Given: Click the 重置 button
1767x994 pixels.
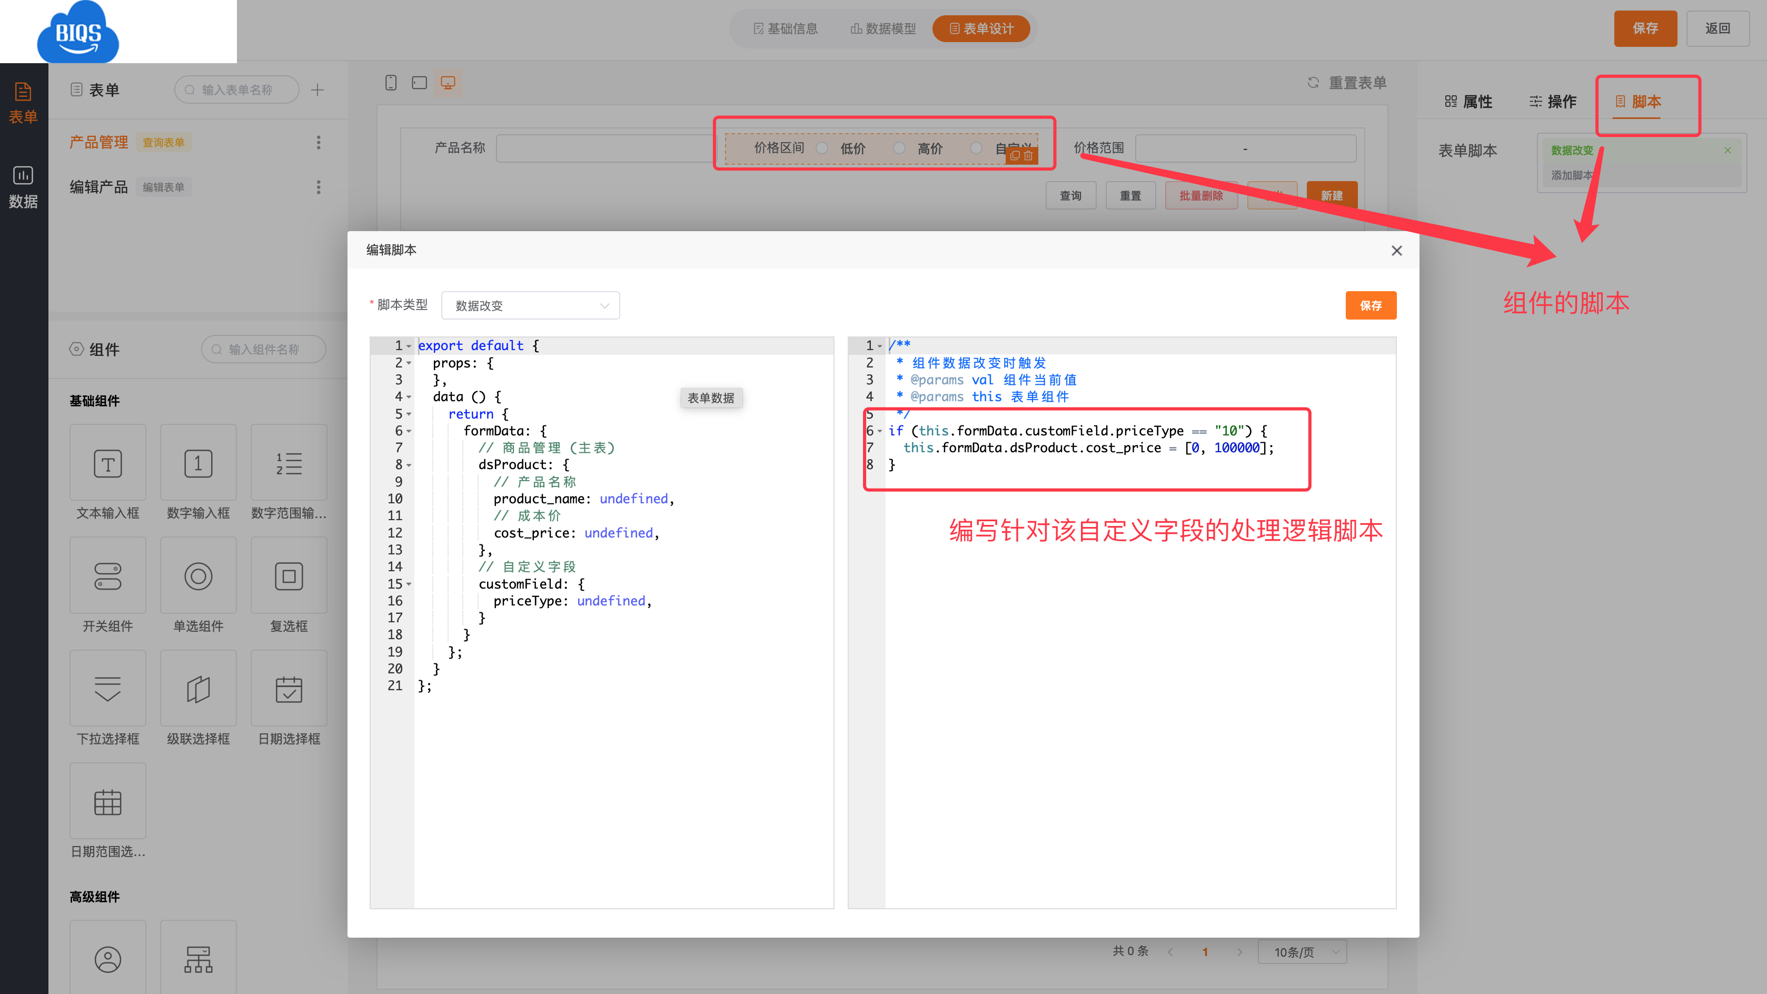Looking at the screenshot, I should click(x=1130, y=195).
